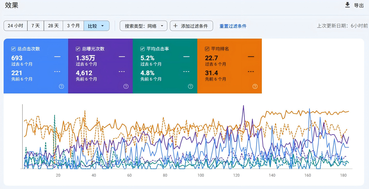369x189 pixels.
Task: Switch to the 7 天 range
Action: click(36, 26)
